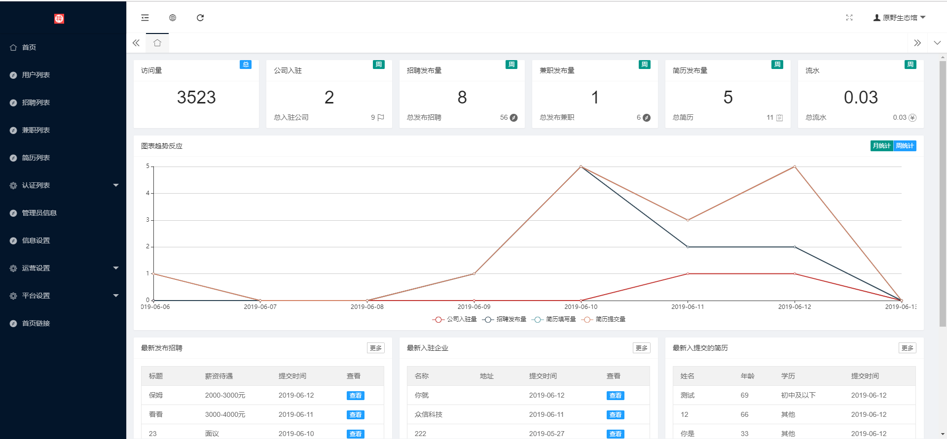Click the 周 badge on 简历发布量 card
This screenshot has height=439, width=947.
point(777,65)
